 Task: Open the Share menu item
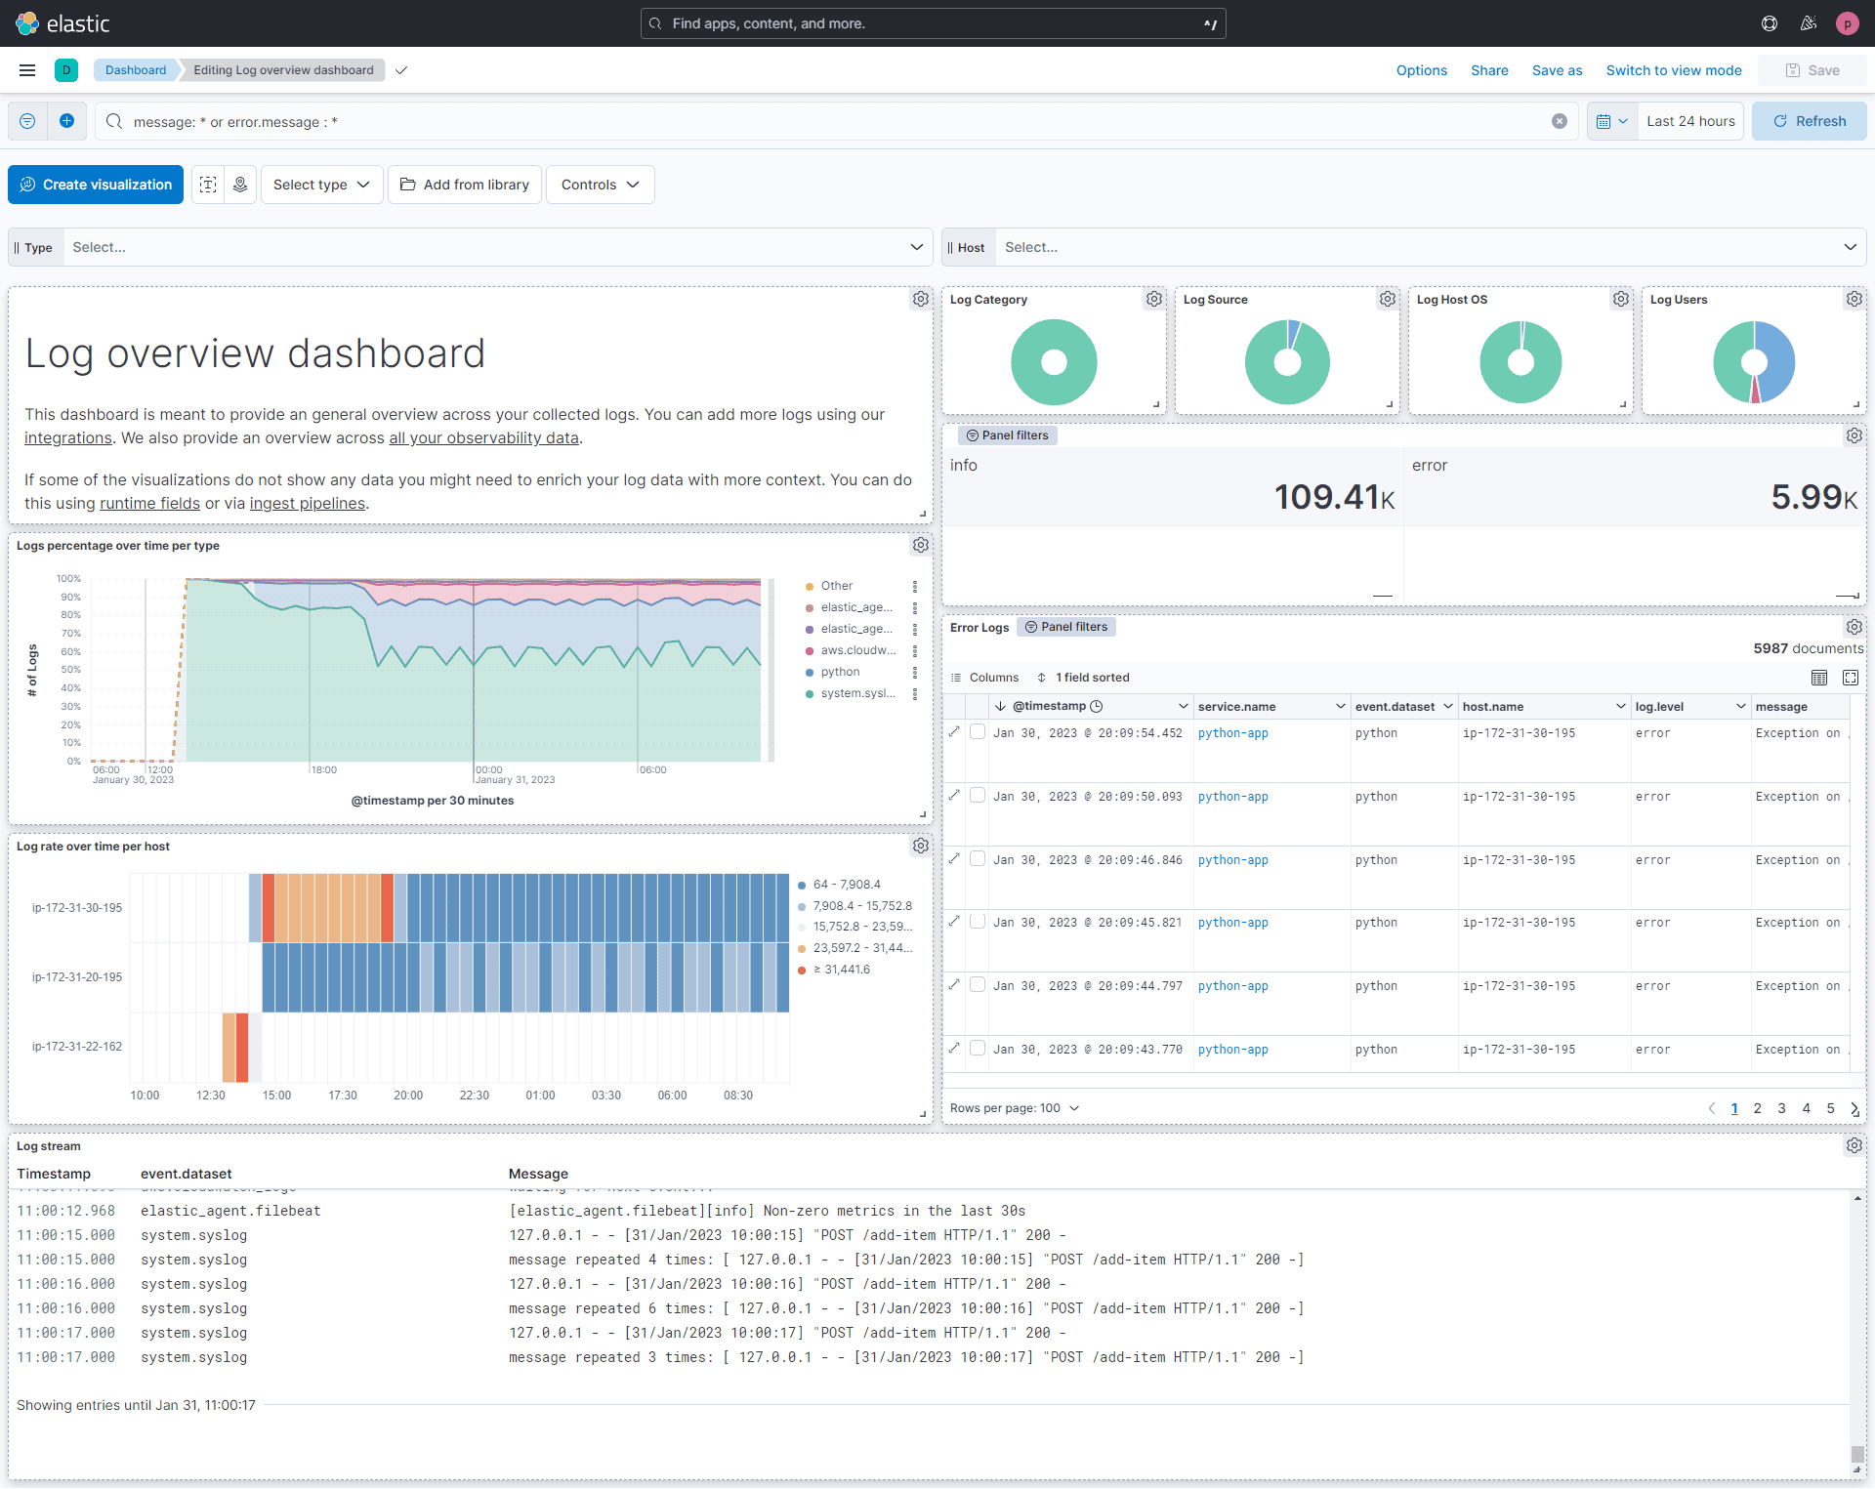1488,69
